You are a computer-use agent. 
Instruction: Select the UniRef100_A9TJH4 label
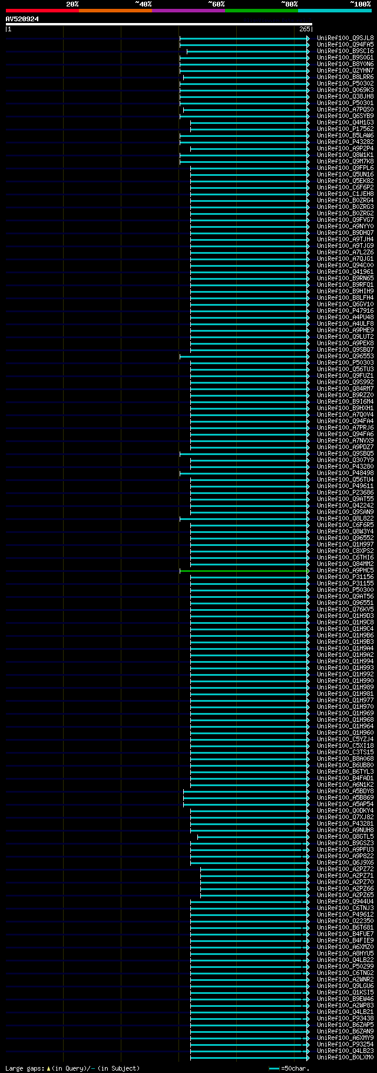click(x=345, y=240)
